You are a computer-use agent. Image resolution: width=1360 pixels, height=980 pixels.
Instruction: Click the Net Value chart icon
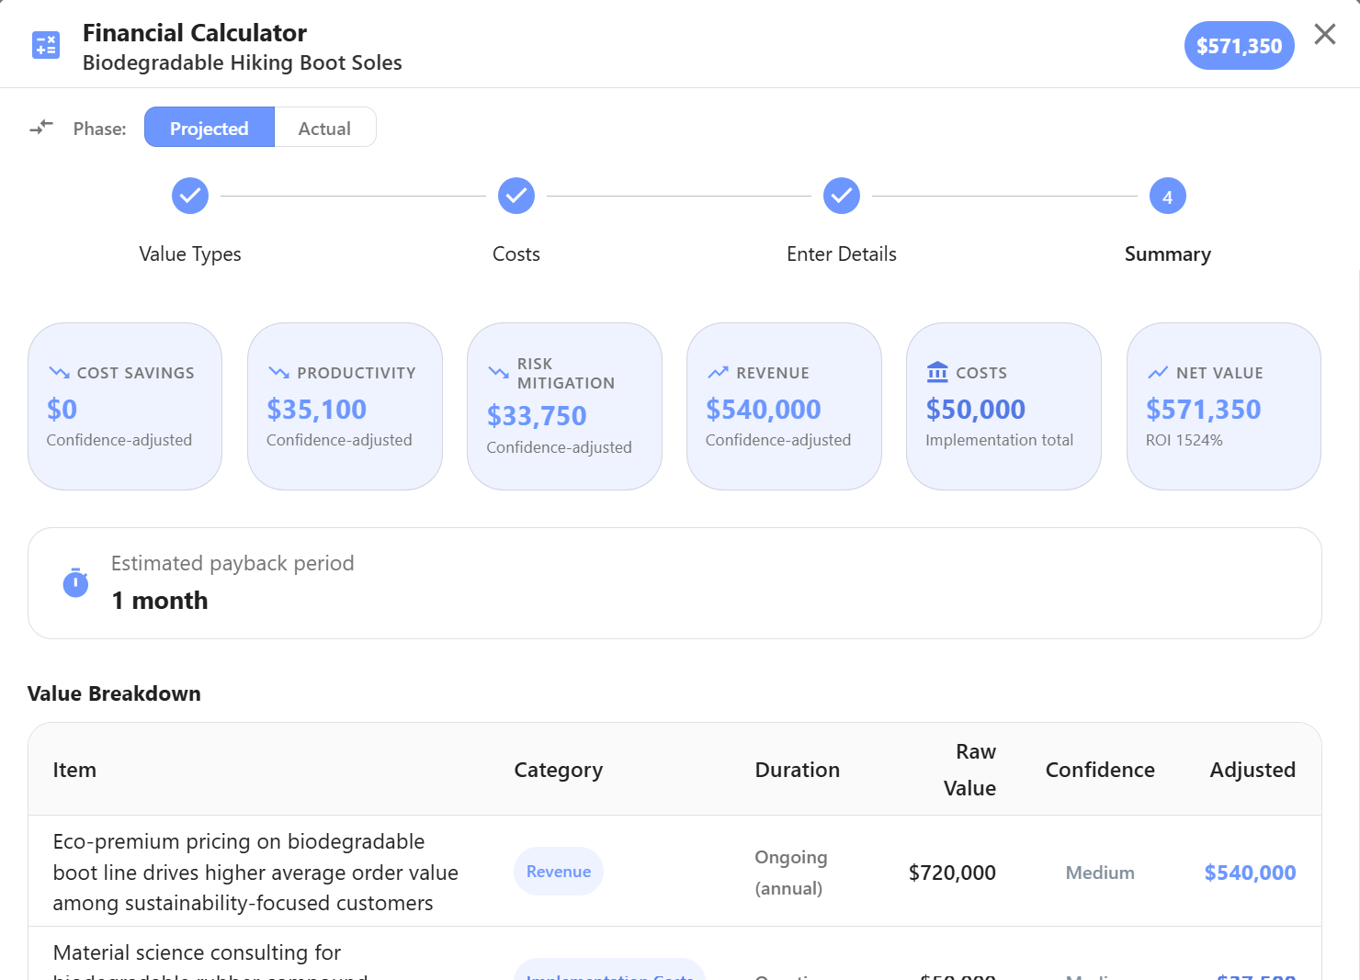[1158, 373]
